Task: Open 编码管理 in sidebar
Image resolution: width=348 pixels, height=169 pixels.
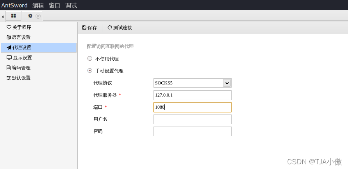Action: pyautogui.click(x=39, y=68)
